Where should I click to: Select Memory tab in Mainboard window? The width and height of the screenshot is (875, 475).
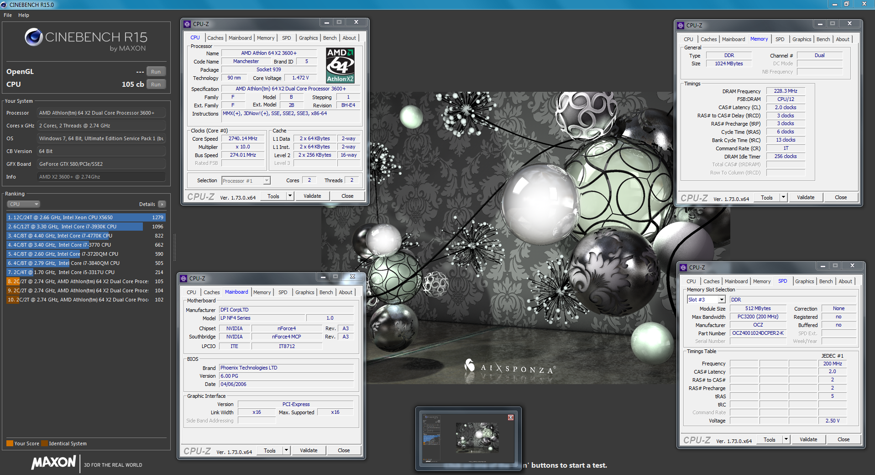pos(262,292)
